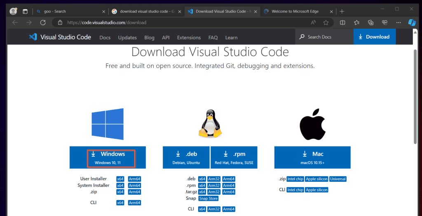Reload the page with refresh icon
The height and width of the screenshot is (216, 422).
point(43,23)
